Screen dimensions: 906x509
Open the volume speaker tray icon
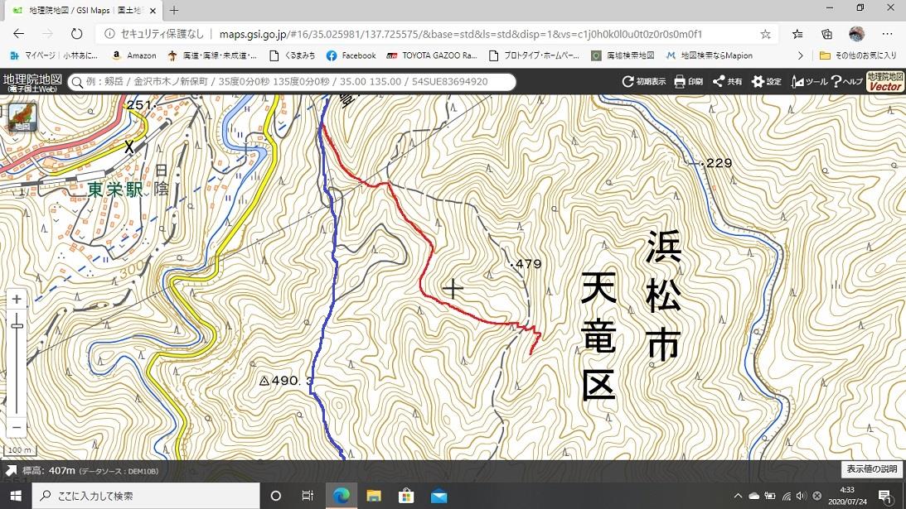pos(802,496)
